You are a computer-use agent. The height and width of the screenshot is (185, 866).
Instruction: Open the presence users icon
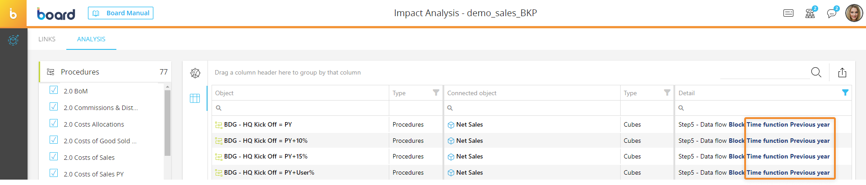tap(811, 13)
